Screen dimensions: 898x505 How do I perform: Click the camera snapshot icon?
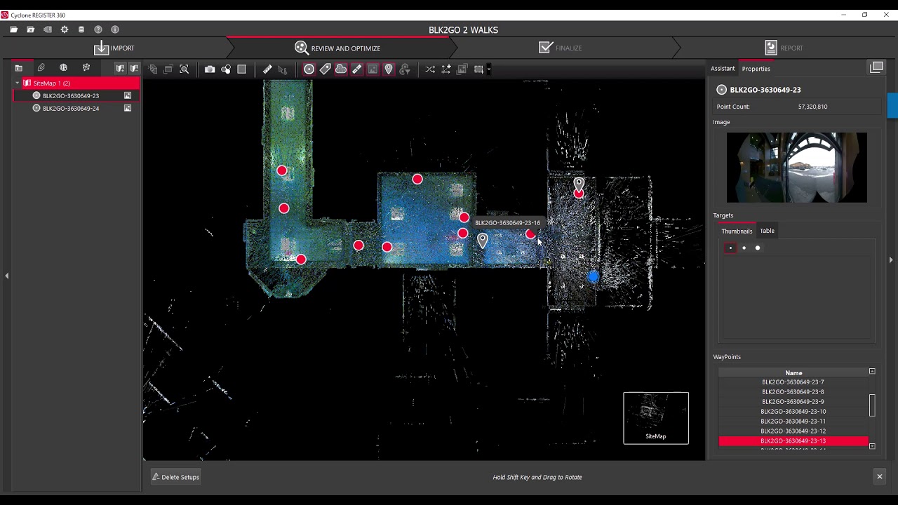point(210,69)
